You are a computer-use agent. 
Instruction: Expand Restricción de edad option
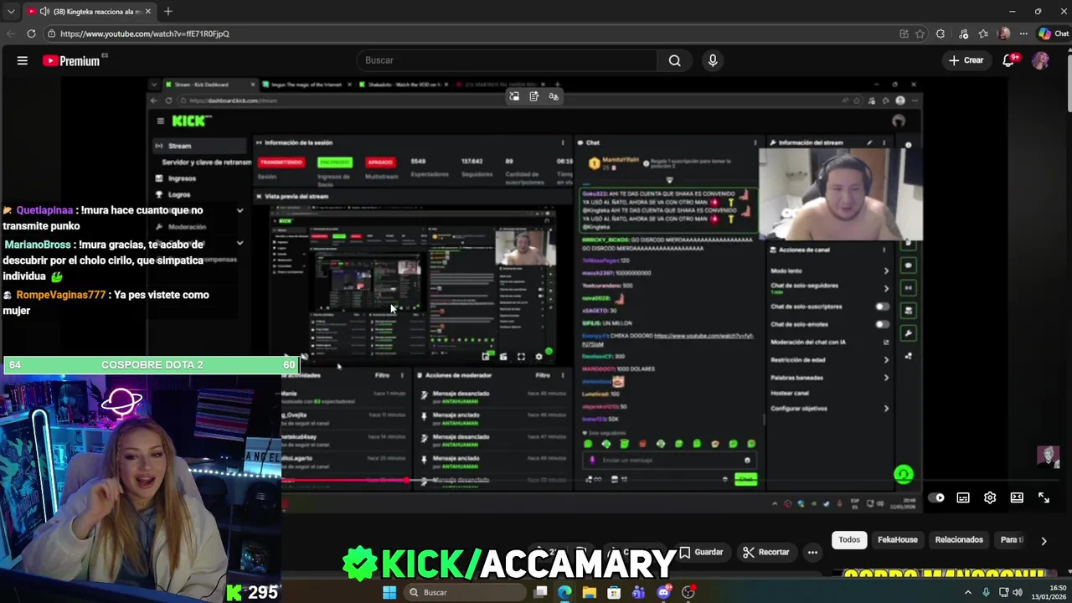click(886, 360)
